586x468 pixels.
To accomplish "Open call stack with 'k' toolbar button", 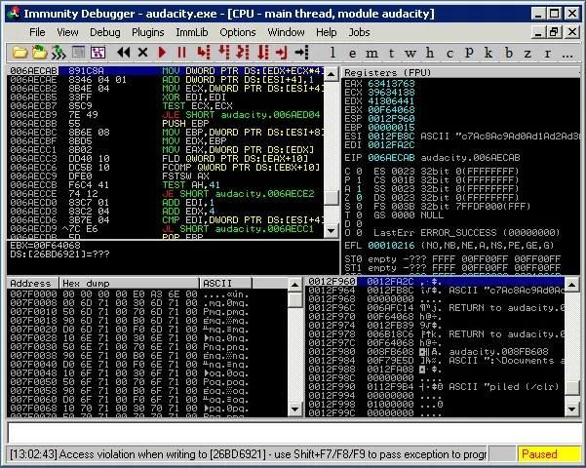I will [490, 52].
